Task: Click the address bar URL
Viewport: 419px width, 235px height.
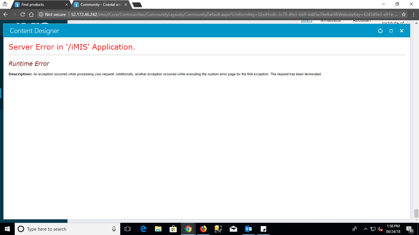Action: tap(233, 14)
